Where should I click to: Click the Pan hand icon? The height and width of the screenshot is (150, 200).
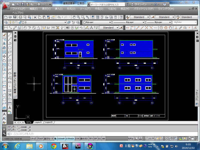74,17
